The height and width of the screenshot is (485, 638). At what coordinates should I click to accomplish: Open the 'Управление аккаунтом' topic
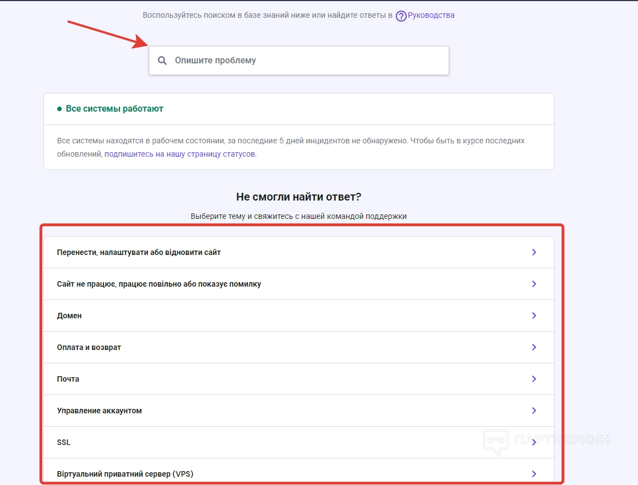pyautogui.click(x=99, y=411)
